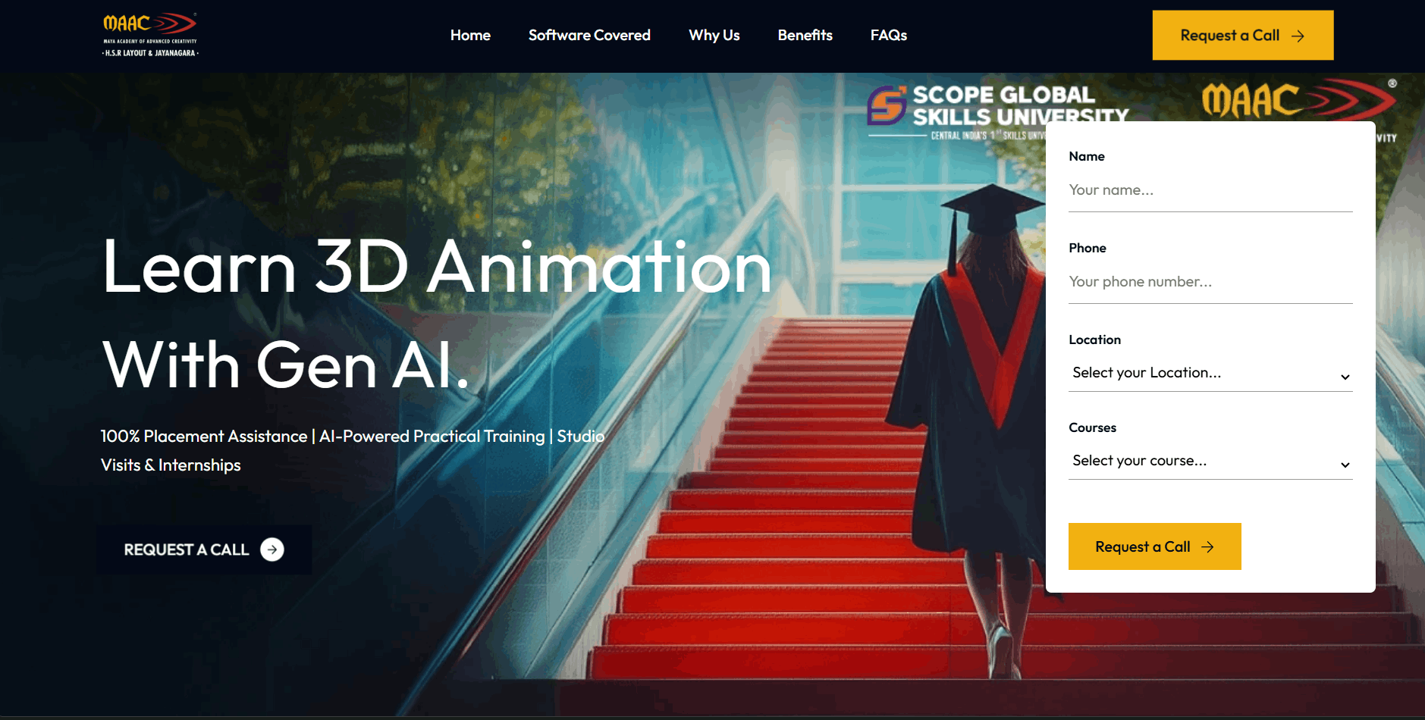Screen dimensions: 1425x720
Task: Click the arrow icon in the form's Request a Call button
Action: click(x=1208, y=547)
